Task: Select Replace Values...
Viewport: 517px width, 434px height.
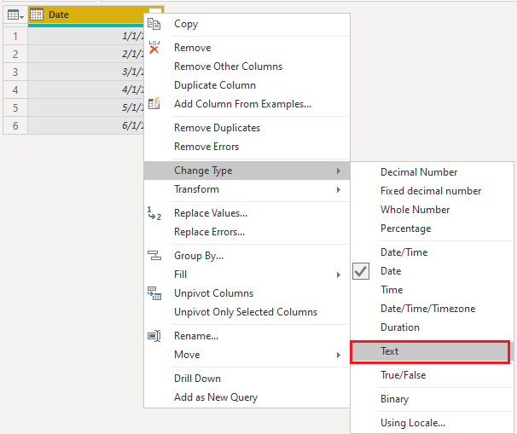Action: (247, 213)
